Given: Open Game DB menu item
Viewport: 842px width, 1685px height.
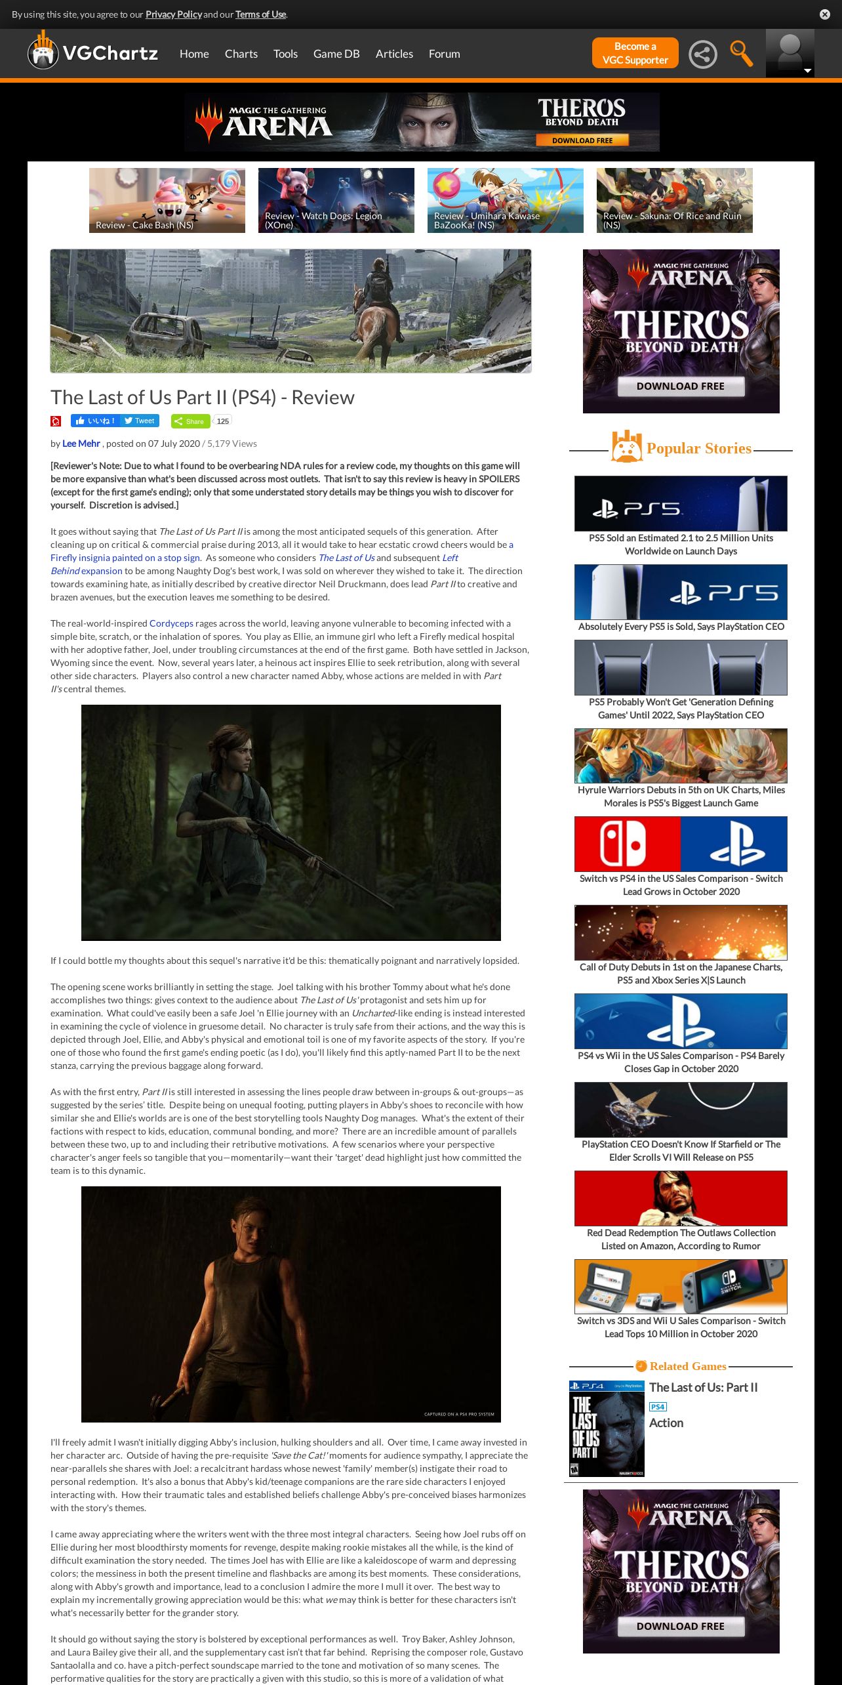Looking at the screenshot, I should [x=336, y=54].
